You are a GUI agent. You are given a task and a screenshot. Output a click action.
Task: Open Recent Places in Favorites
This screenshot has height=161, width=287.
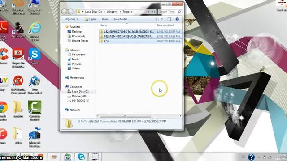[80, 41]
